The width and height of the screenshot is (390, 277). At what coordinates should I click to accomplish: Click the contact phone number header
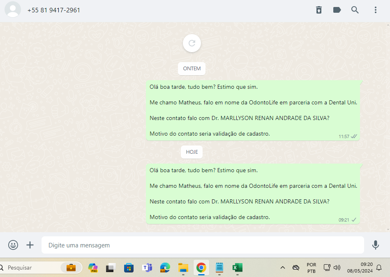pos(54,10)
